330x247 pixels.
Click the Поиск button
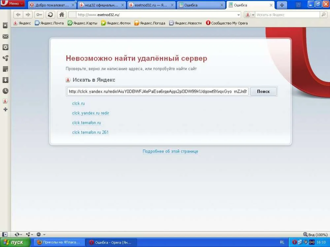pyautogui.click(x=263, y=91)
